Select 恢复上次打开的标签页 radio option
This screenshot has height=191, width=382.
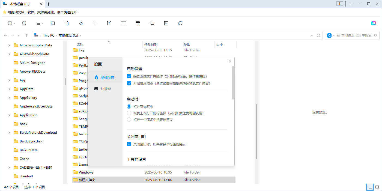click(x=129, y=113)
